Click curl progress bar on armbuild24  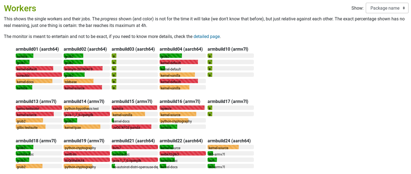click(x=231, y=160)
